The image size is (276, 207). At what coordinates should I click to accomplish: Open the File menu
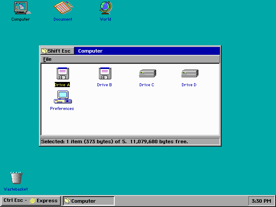coord(47,59)
